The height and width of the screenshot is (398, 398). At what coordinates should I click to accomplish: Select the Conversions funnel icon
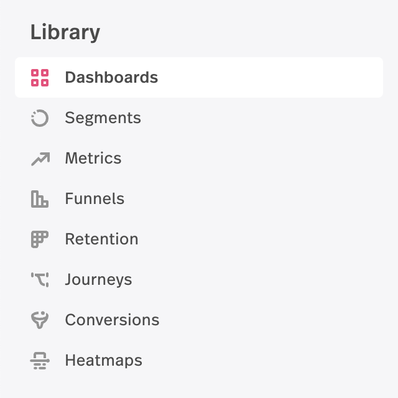pyautogui.click(x=40, y=320)
